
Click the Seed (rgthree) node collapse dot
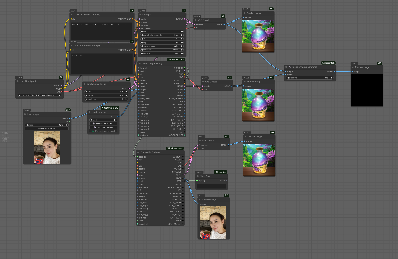tap(89, 112)
